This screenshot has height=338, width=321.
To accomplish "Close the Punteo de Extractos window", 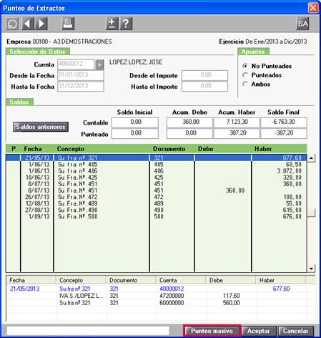I will (x=313, y=8).
